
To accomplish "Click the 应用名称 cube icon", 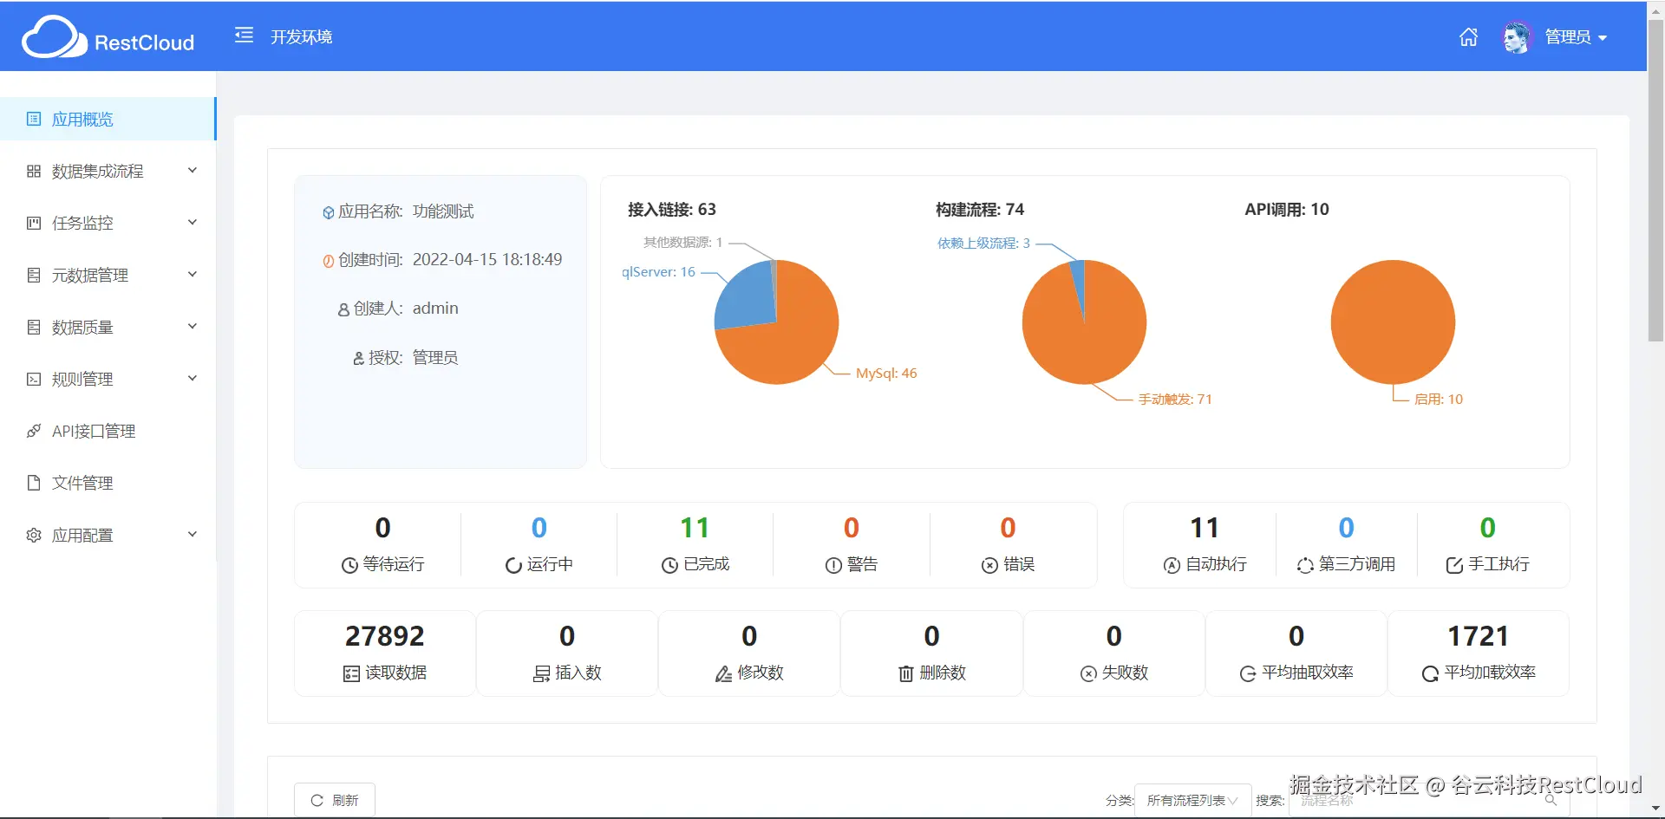I will click(x=329, y=212).
